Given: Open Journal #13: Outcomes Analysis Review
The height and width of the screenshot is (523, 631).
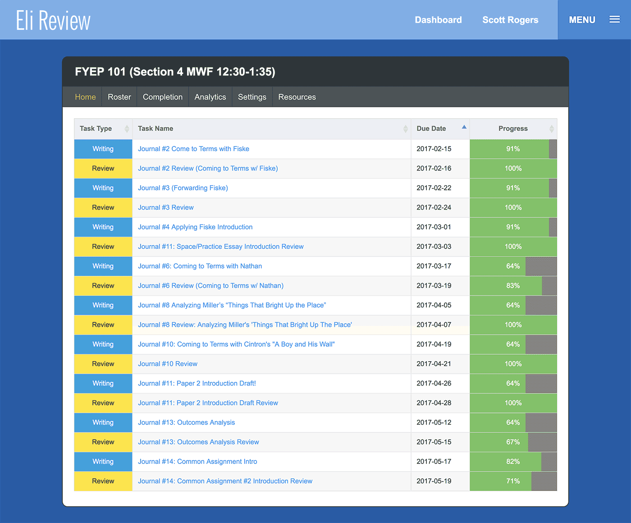Looking at the screenshot, I should pyautogui.click(x=198, y=442).
